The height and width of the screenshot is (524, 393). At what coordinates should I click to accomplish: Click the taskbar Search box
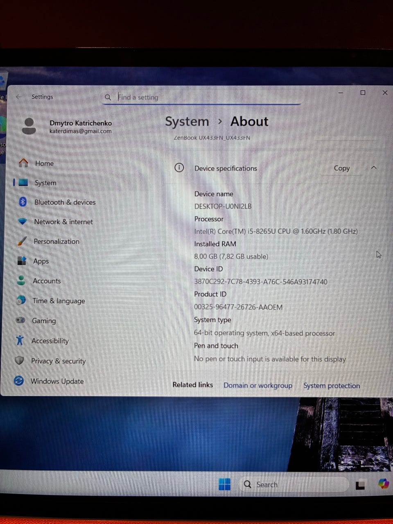294,484
